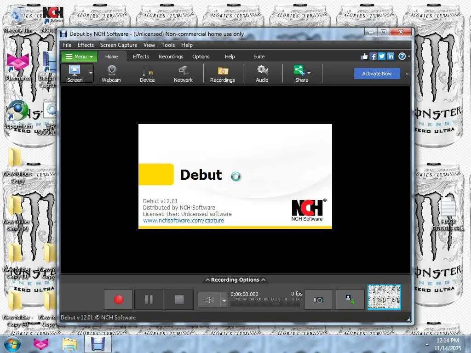Image resolution: width=471 pixels, height=353 pixels.
Task: Select the Webcam capture source
Action: pyautogui.click(x=111, y=74)
